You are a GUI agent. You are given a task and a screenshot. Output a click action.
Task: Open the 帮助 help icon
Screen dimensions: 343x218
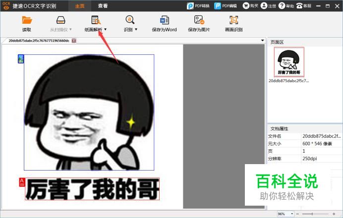(282, 6)
